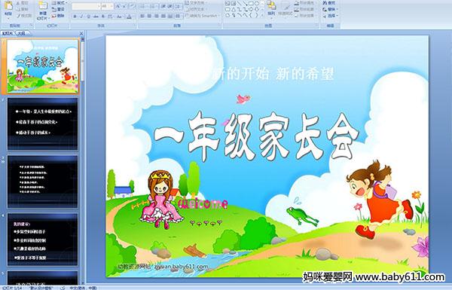Select the Slides (幻灯片) pane tab
Image resolution: width=452 pixels, height=290 pixels.
pos(8,33)
